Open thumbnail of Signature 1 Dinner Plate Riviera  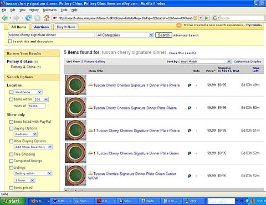[x=75, y=85]
